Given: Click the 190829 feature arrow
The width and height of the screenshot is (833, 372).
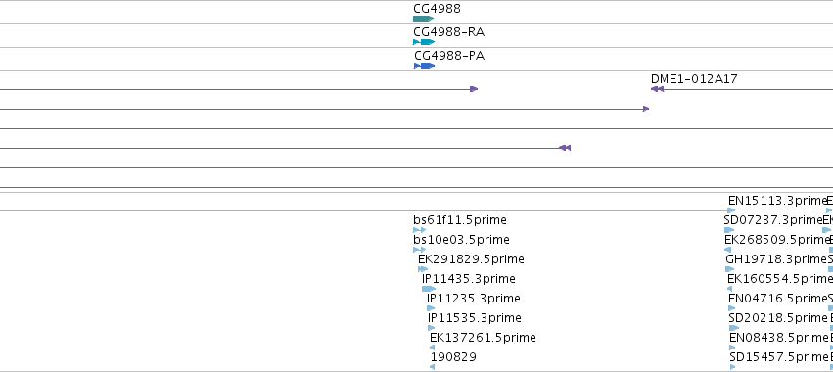Looking at the screenshot, I should pos(432,367).
